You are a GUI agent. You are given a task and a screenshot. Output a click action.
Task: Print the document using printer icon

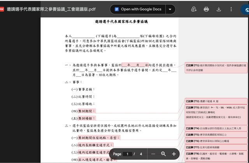click(206, 9)
